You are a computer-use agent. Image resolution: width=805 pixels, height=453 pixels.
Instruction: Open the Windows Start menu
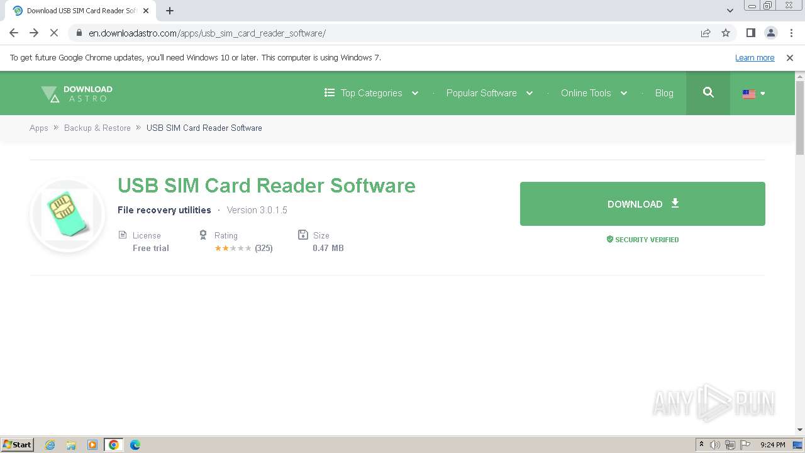[18, 445]
